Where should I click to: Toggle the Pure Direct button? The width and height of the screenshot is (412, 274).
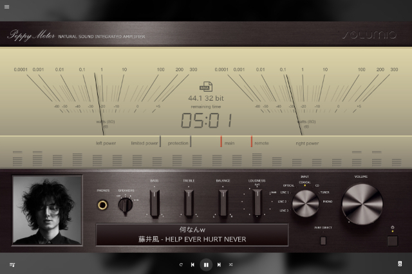pos(323,241)
